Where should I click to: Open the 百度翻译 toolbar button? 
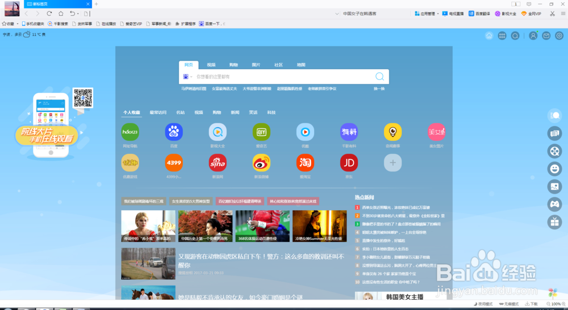click(x=479, y=14)
